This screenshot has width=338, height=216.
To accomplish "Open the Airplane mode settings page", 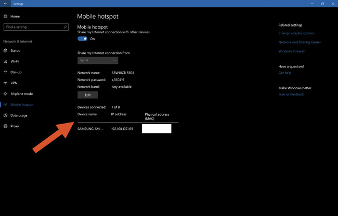I will coord(21,94).
